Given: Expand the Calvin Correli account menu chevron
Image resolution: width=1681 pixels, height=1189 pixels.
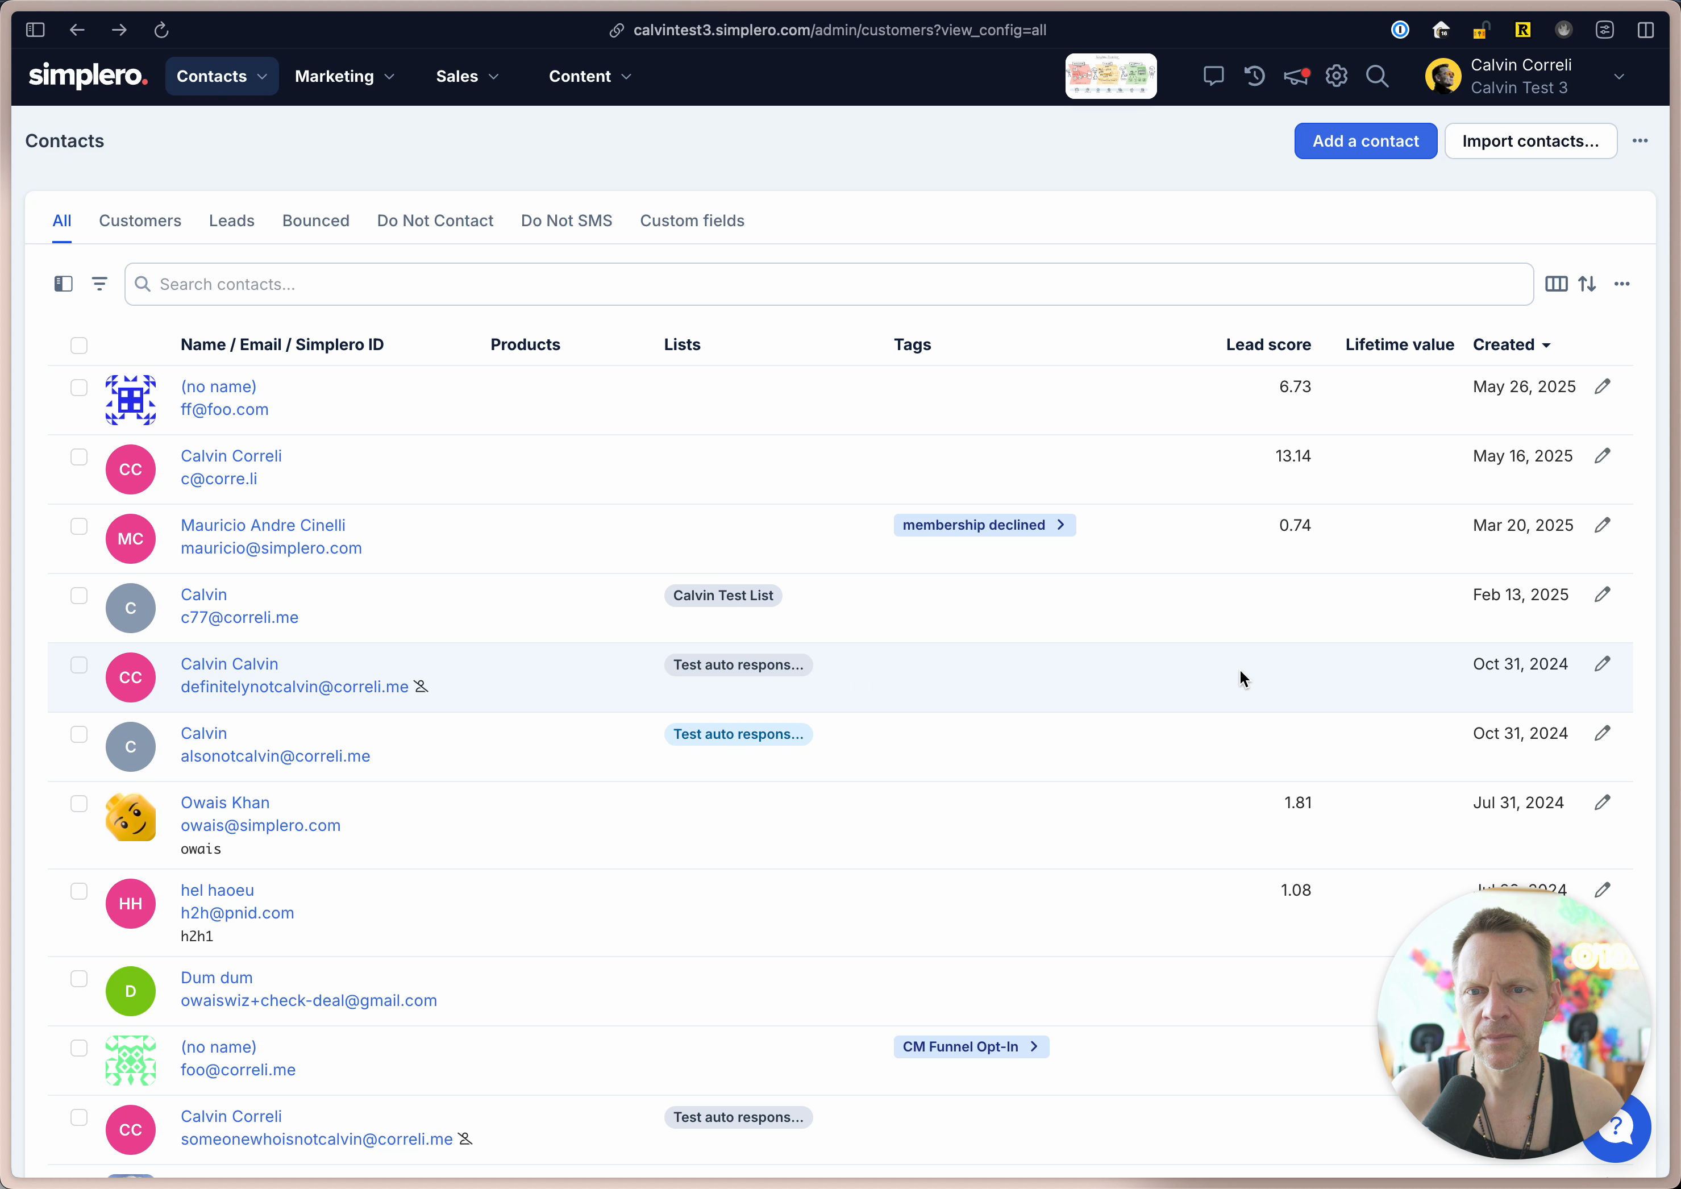Looking at the screenshot, I should [1618, 76].
